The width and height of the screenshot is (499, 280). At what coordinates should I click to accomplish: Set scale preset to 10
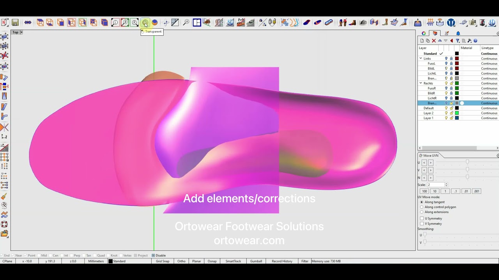(435, 191)
